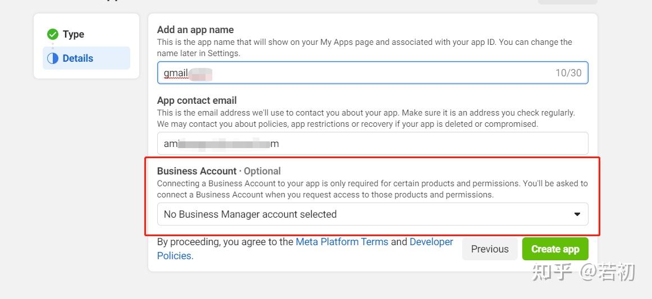Image resolution: width=652 pixels, height=299 pixels.
Task: Click the "App contact email" heading
Action: click(197, 100)
